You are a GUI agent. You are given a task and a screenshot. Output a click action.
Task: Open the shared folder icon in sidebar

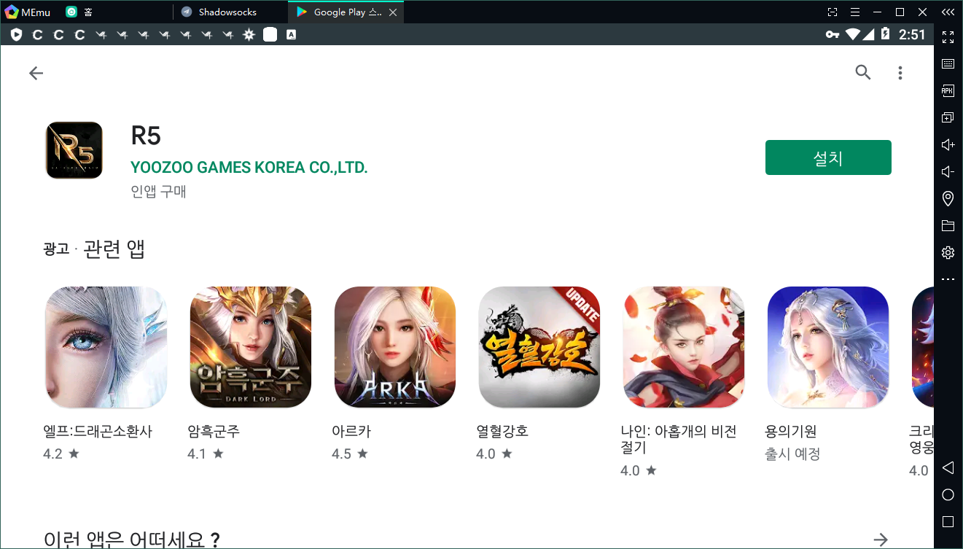[948, 225]
